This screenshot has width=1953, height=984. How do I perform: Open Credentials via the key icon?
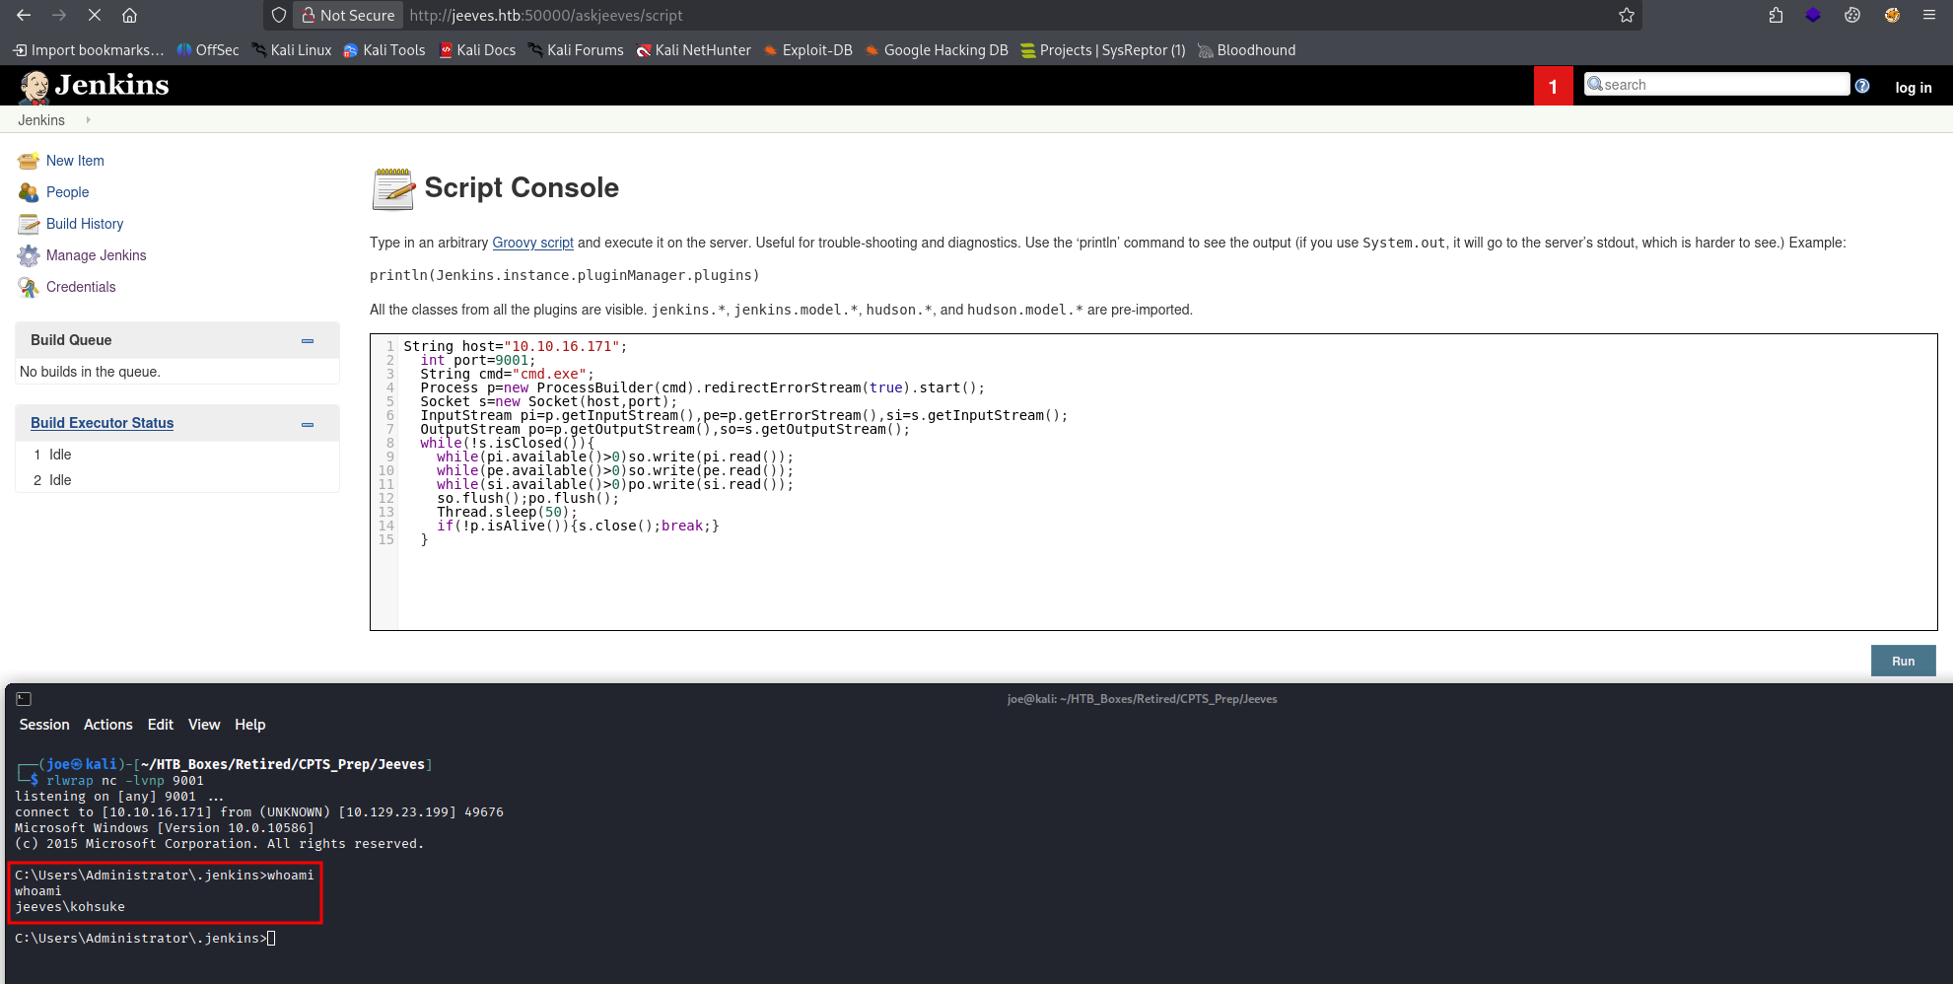(x=29, y=286)
